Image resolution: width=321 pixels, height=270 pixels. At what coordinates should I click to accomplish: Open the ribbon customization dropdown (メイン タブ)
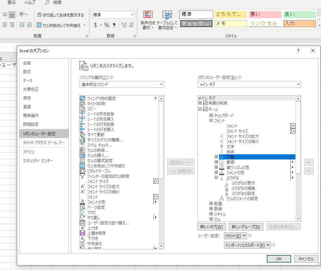(x=249, y=84)
